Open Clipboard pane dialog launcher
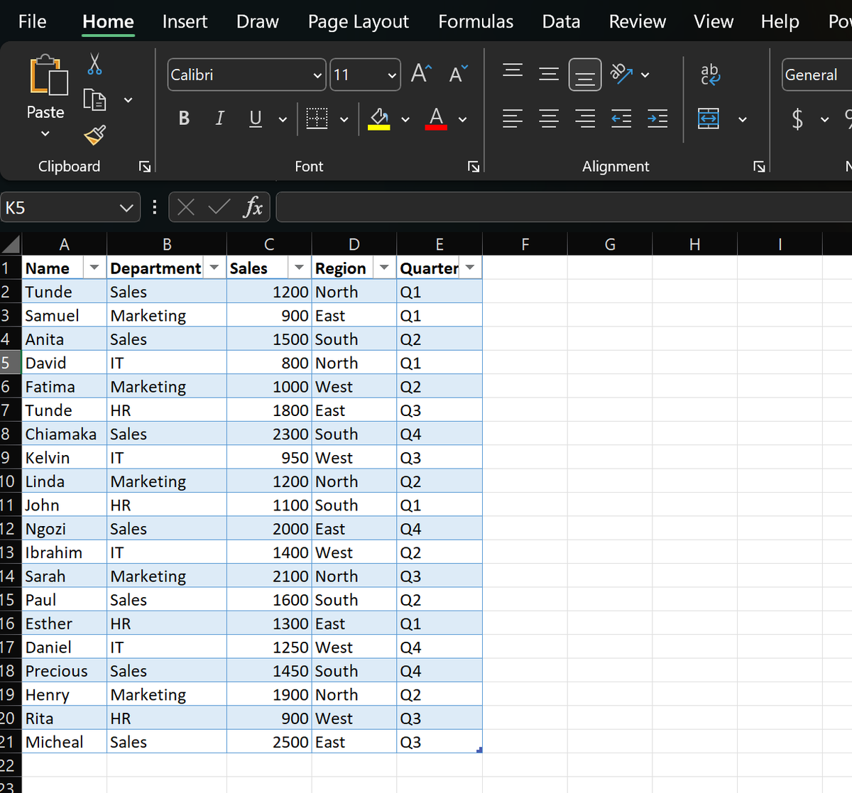 pyautogui.click(x=145, y=167)
